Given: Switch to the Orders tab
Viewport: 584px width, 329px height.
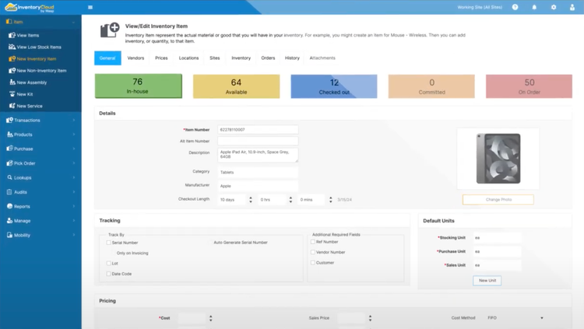Looking at the screenshot, I should click(268, 58).
